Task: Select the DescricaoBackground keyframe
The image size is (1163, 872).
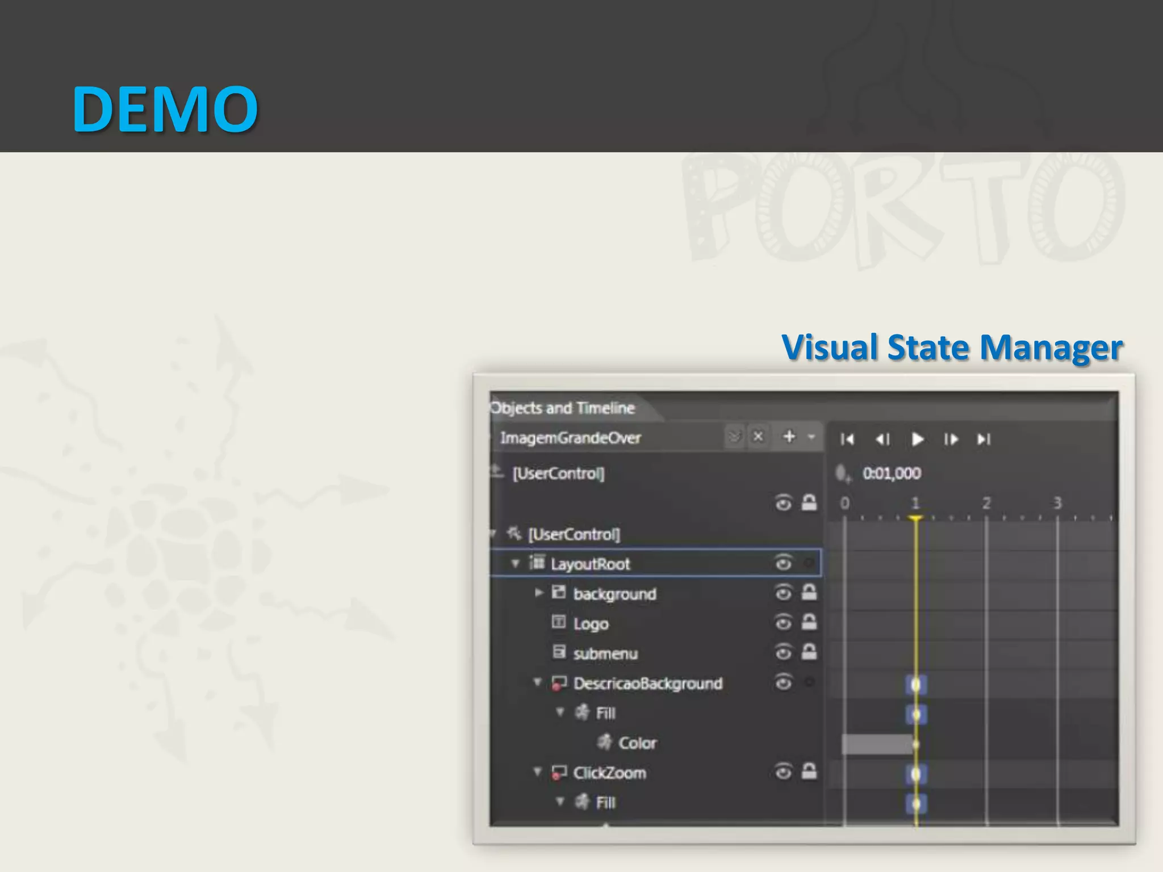Action: [916, 685]
